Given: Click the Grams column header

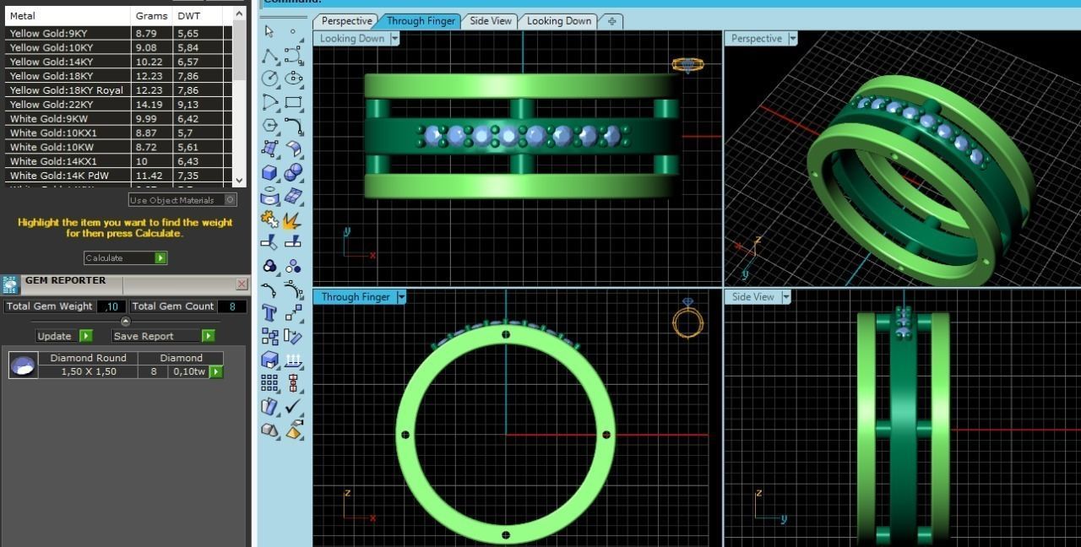Looking at the screenshot, I should tap(152, 15).
